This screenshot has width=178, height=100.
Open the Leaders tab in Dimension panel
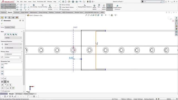pyautogui.click(x=8, y=27)
